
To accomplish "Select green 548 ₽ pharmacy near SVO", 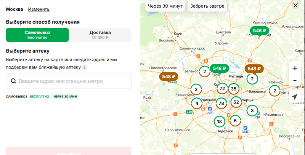I will [220, 69].
